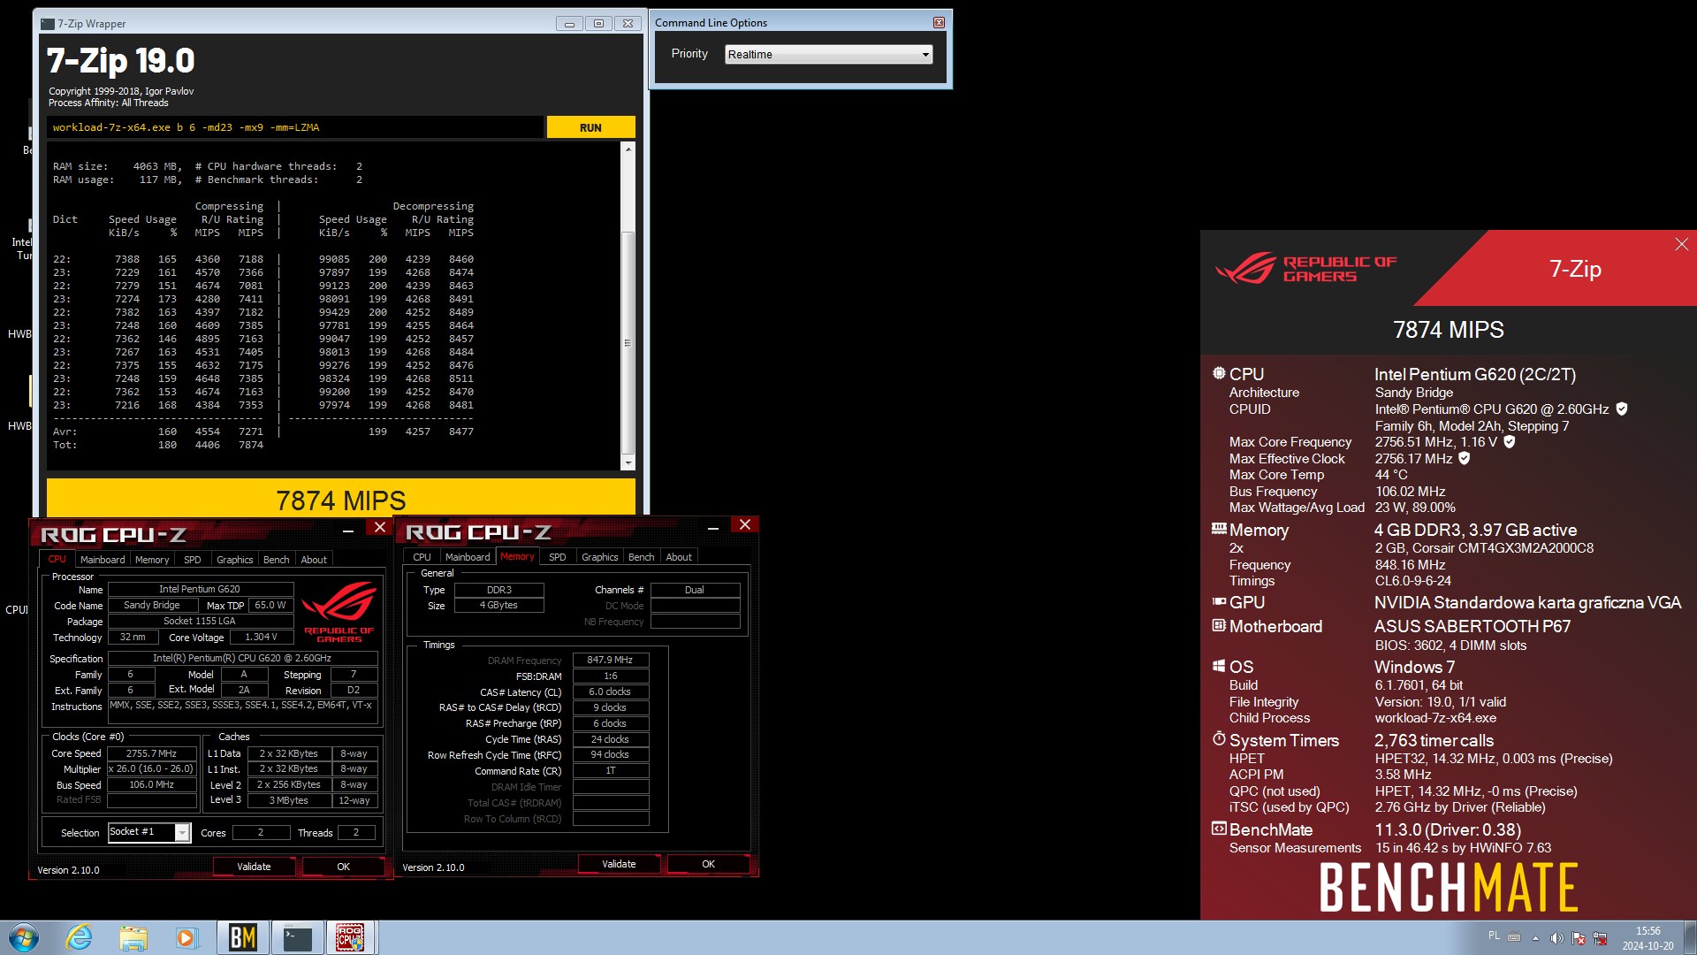This screenshot has width=1697, height=955.
Task: Select About tab in left CPU-Z window
Action: click(x=314, y=560)
